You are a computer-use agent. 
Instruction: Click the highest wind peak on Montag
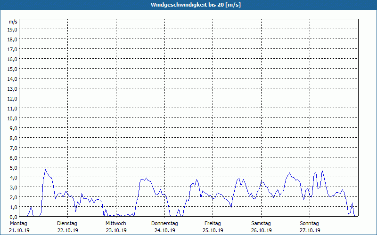coord(45,170)
